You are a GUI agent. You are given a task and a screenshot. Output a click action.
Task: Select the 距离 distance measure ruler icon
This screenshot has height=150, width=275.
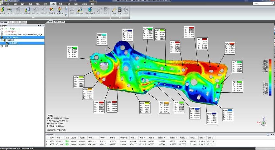(114, 10)
